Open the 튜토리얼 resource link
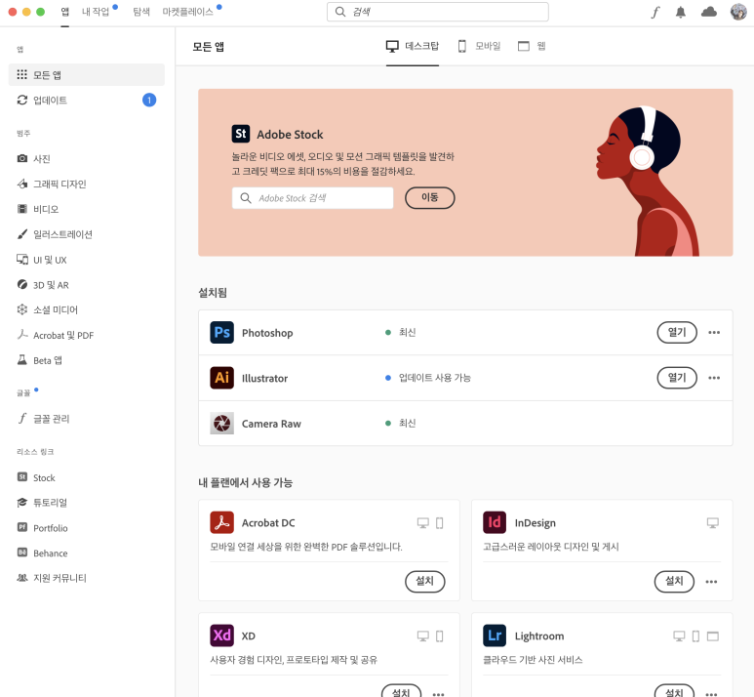 click(42, 503)
